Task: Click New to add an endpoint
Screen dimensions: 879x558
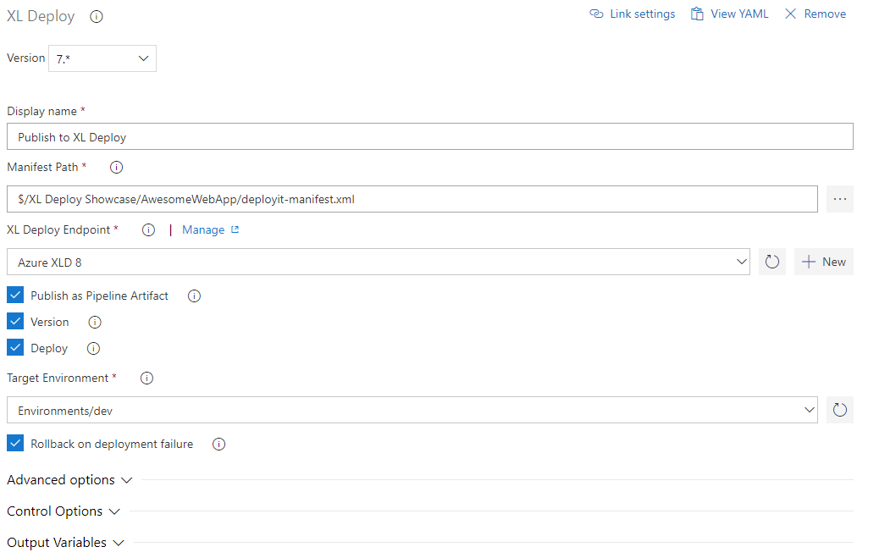Action: [823, 261]
